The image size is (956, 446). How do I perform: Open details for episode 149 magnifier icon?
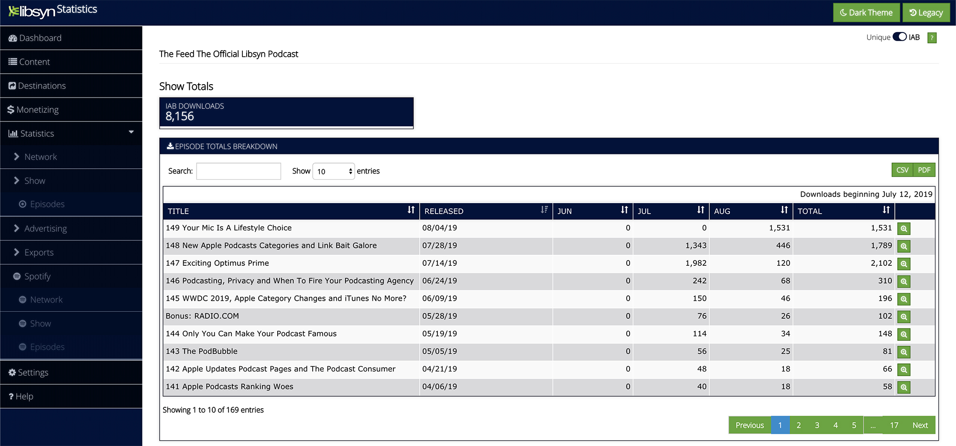click(x=903, y=228)
